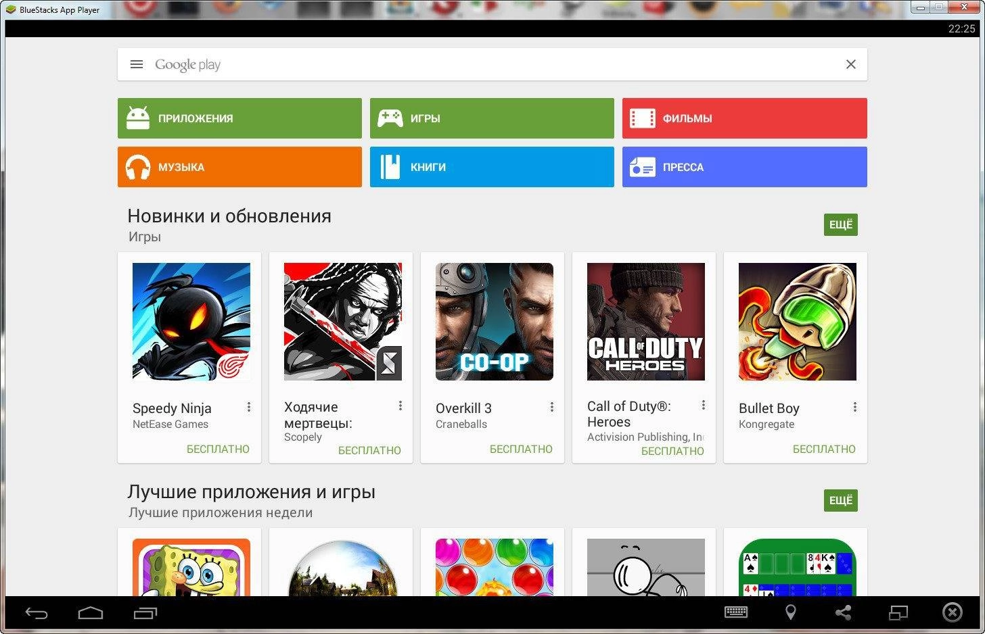This screenshot has height=634, width=985.
Task: Open overflow menu for Call of Duty Heroes
Action: [x=704, y=405]
